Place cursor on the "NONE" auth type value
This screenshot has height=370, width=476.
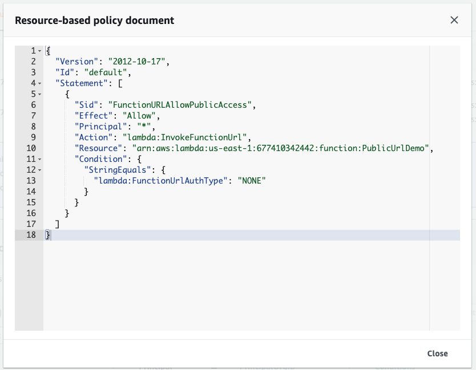[251, 181]
